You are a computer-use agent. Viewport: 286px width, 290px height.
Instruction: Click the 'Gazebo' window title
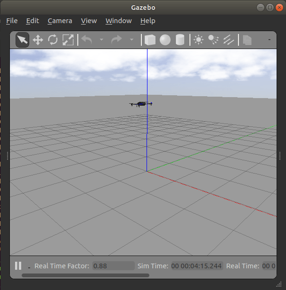pos(143,8)
